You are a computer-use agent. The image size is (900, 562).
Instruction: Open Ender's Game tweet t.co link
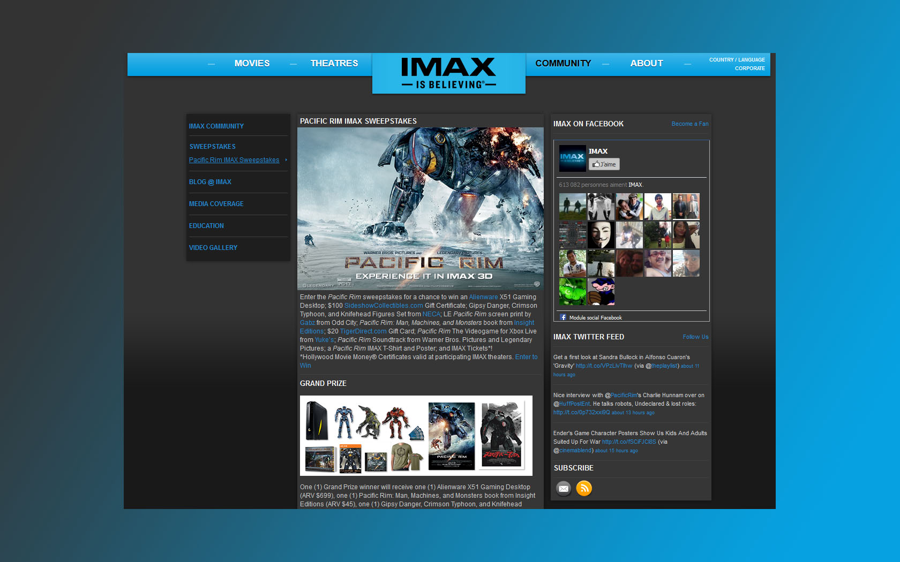[x=629, y=442]
